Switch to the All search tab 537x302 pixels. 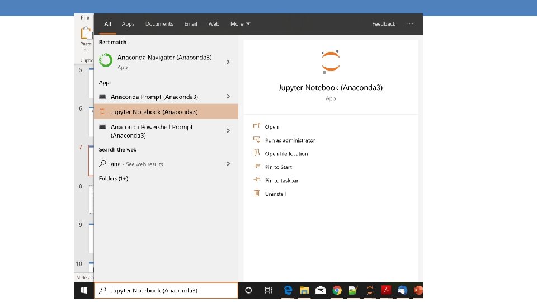coord(107,24)
